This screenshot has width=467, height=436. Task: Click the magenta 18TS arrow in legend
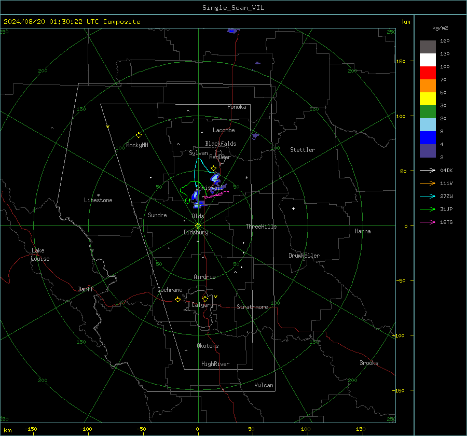(428, 222)
